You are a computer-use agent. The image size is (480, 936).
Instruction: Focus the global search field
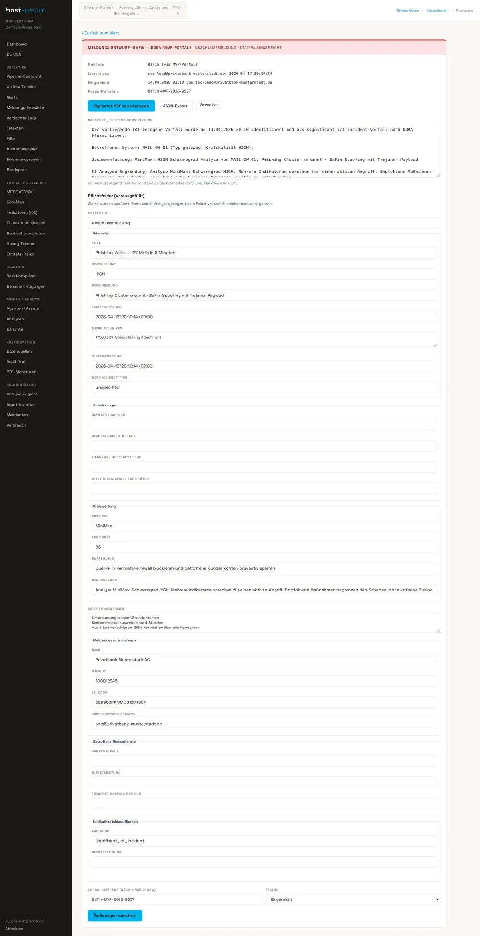pyautogui.click(x=133, y=11)
